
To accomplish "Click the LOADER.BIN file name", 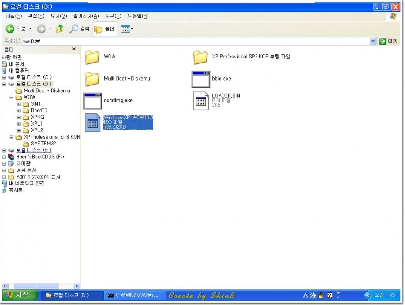I will coord(226,95).
